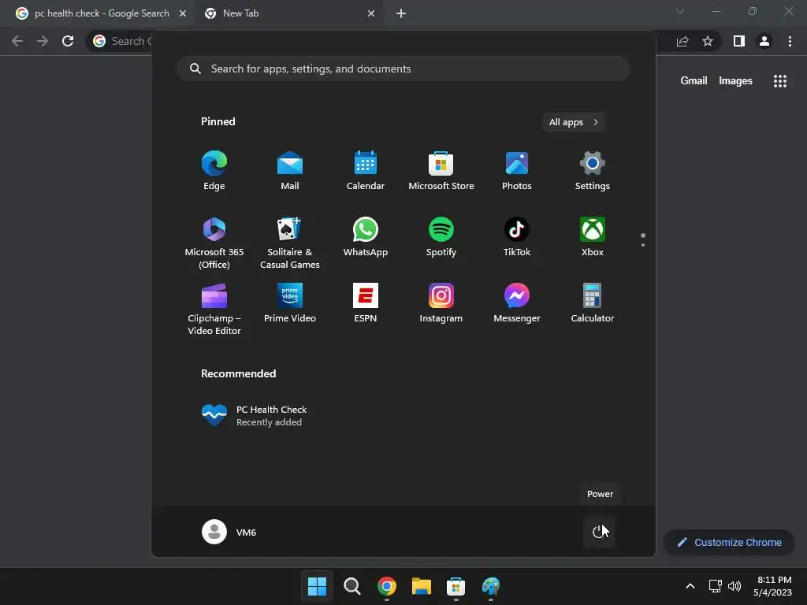This screenshot has height=605, width=807.
Task: Expand All apps list
Action: [574, 122]
